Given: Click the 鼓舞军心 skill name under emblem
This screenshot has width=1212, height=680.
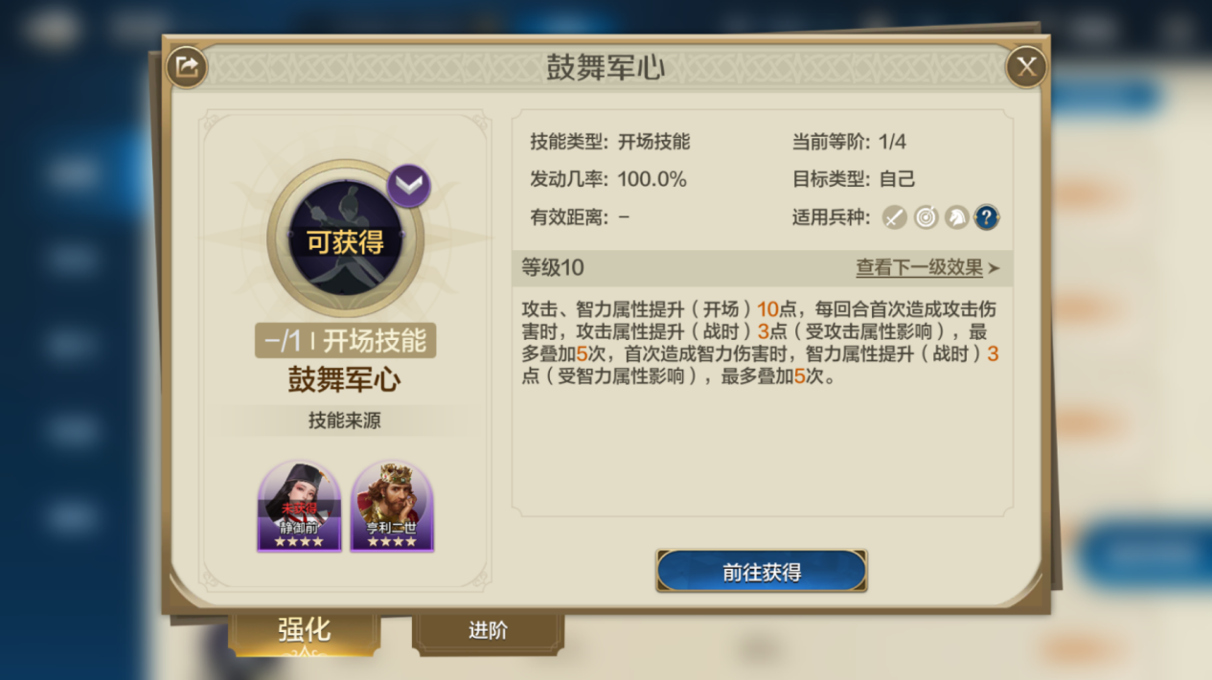Looking at the screenshot, I should pyautogui.click(x=345, y=380).
